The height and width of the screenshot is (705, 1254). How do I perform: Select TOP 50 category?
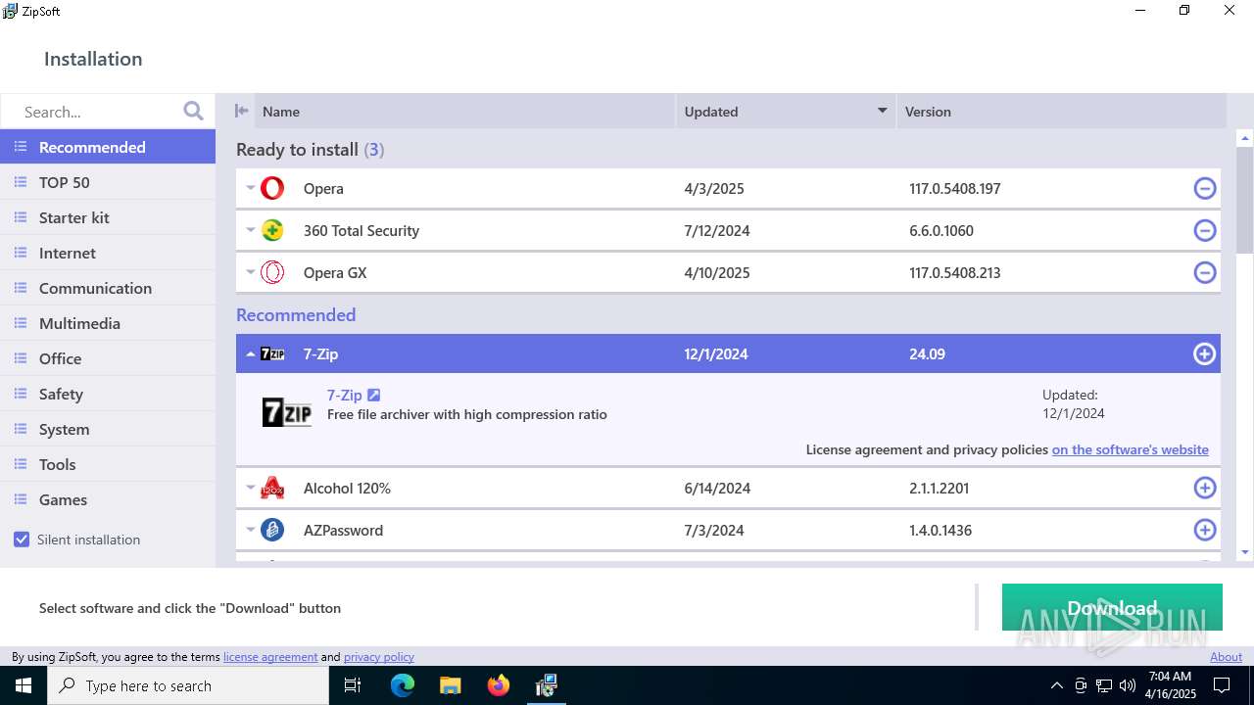pos(108,182)
